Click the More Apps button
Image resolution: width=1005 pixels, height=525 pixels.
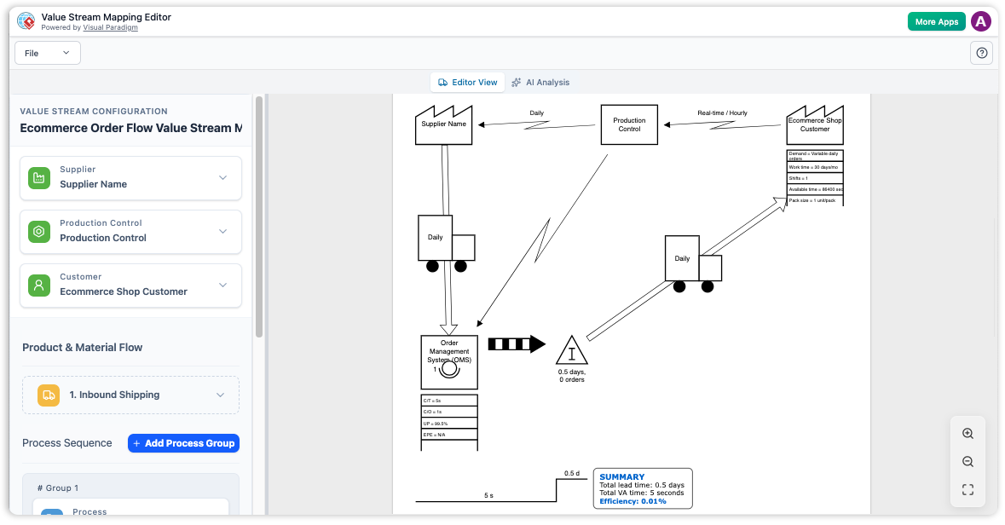(936, 20)
